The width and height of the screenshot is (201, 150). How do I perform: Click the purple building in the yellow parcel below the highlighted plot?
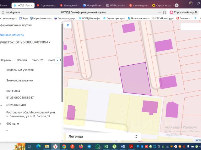click(150, 107)
